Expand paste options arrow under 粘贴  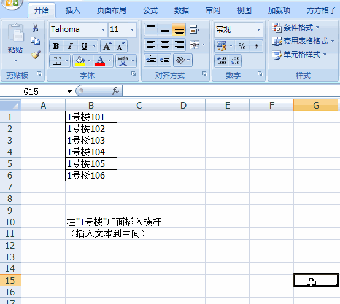15,61
